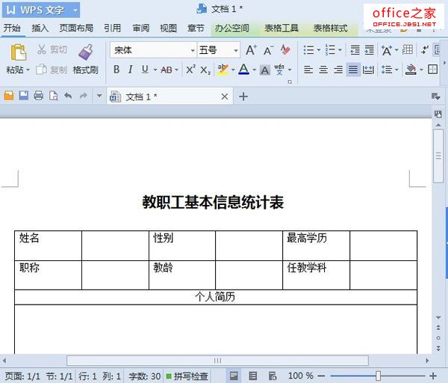
Task: Open bullet list style dropdown arrow
Action: coord(319,50)
